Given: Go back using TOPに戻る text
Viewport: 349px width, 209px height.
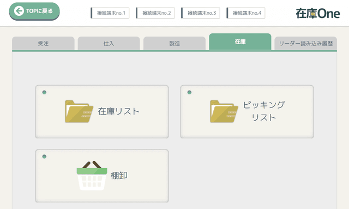Looking at the screenshot, I should pos(39,11).
